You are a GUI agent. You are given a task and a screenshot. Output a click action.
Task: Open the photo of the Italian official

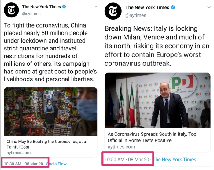157,100
